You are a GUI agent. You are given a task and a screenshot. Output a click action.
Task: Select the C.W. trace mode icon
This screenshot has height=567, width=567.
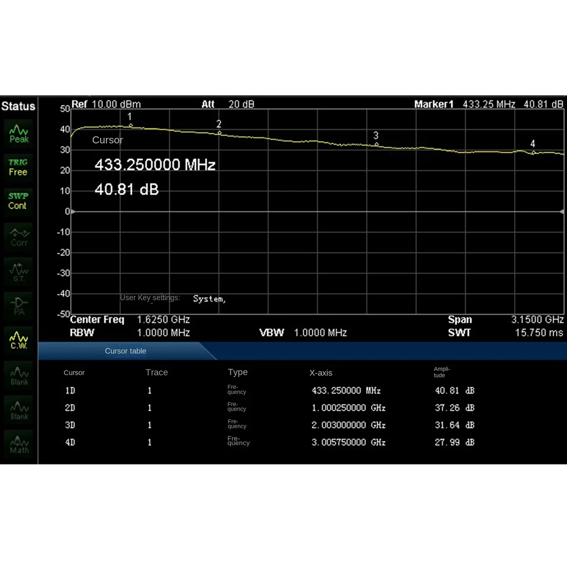pyautogui.click(x=19, y=340)
